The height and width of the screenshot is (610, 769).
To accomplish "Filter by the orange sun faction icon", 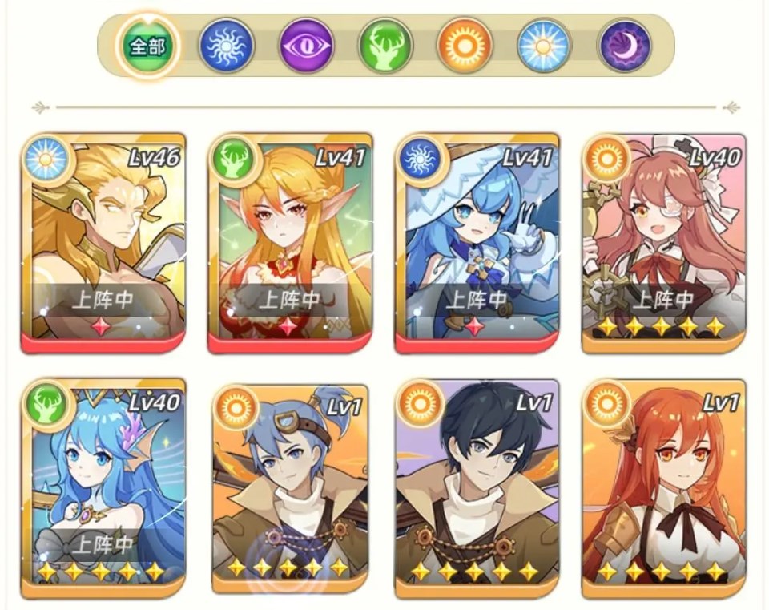I will 465,46.
